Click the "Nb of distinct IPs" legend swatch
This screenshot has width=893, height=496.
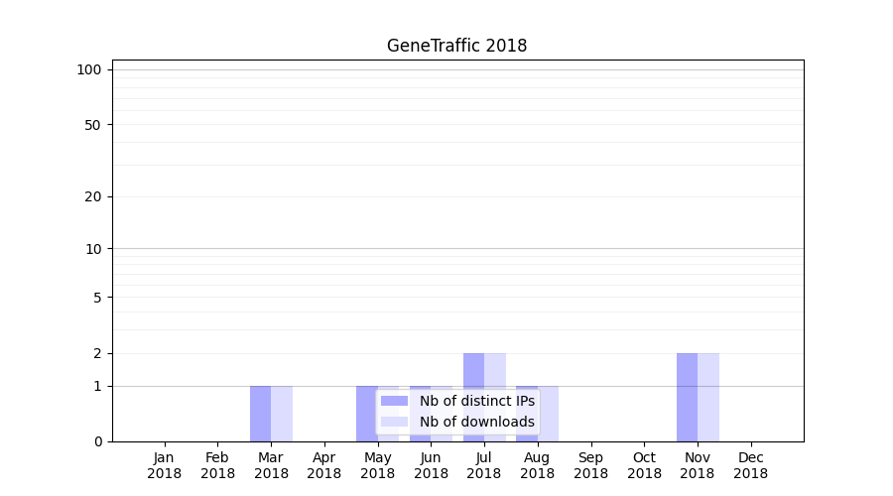point(394,401)
